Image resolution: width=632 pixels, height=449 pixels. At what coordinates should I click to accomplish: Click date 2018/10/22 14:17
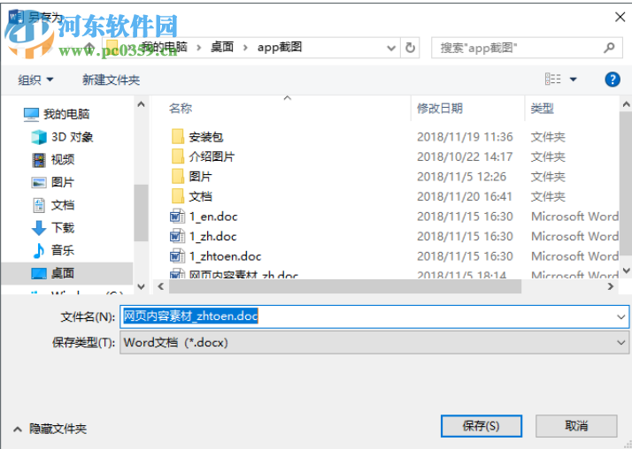465,156
